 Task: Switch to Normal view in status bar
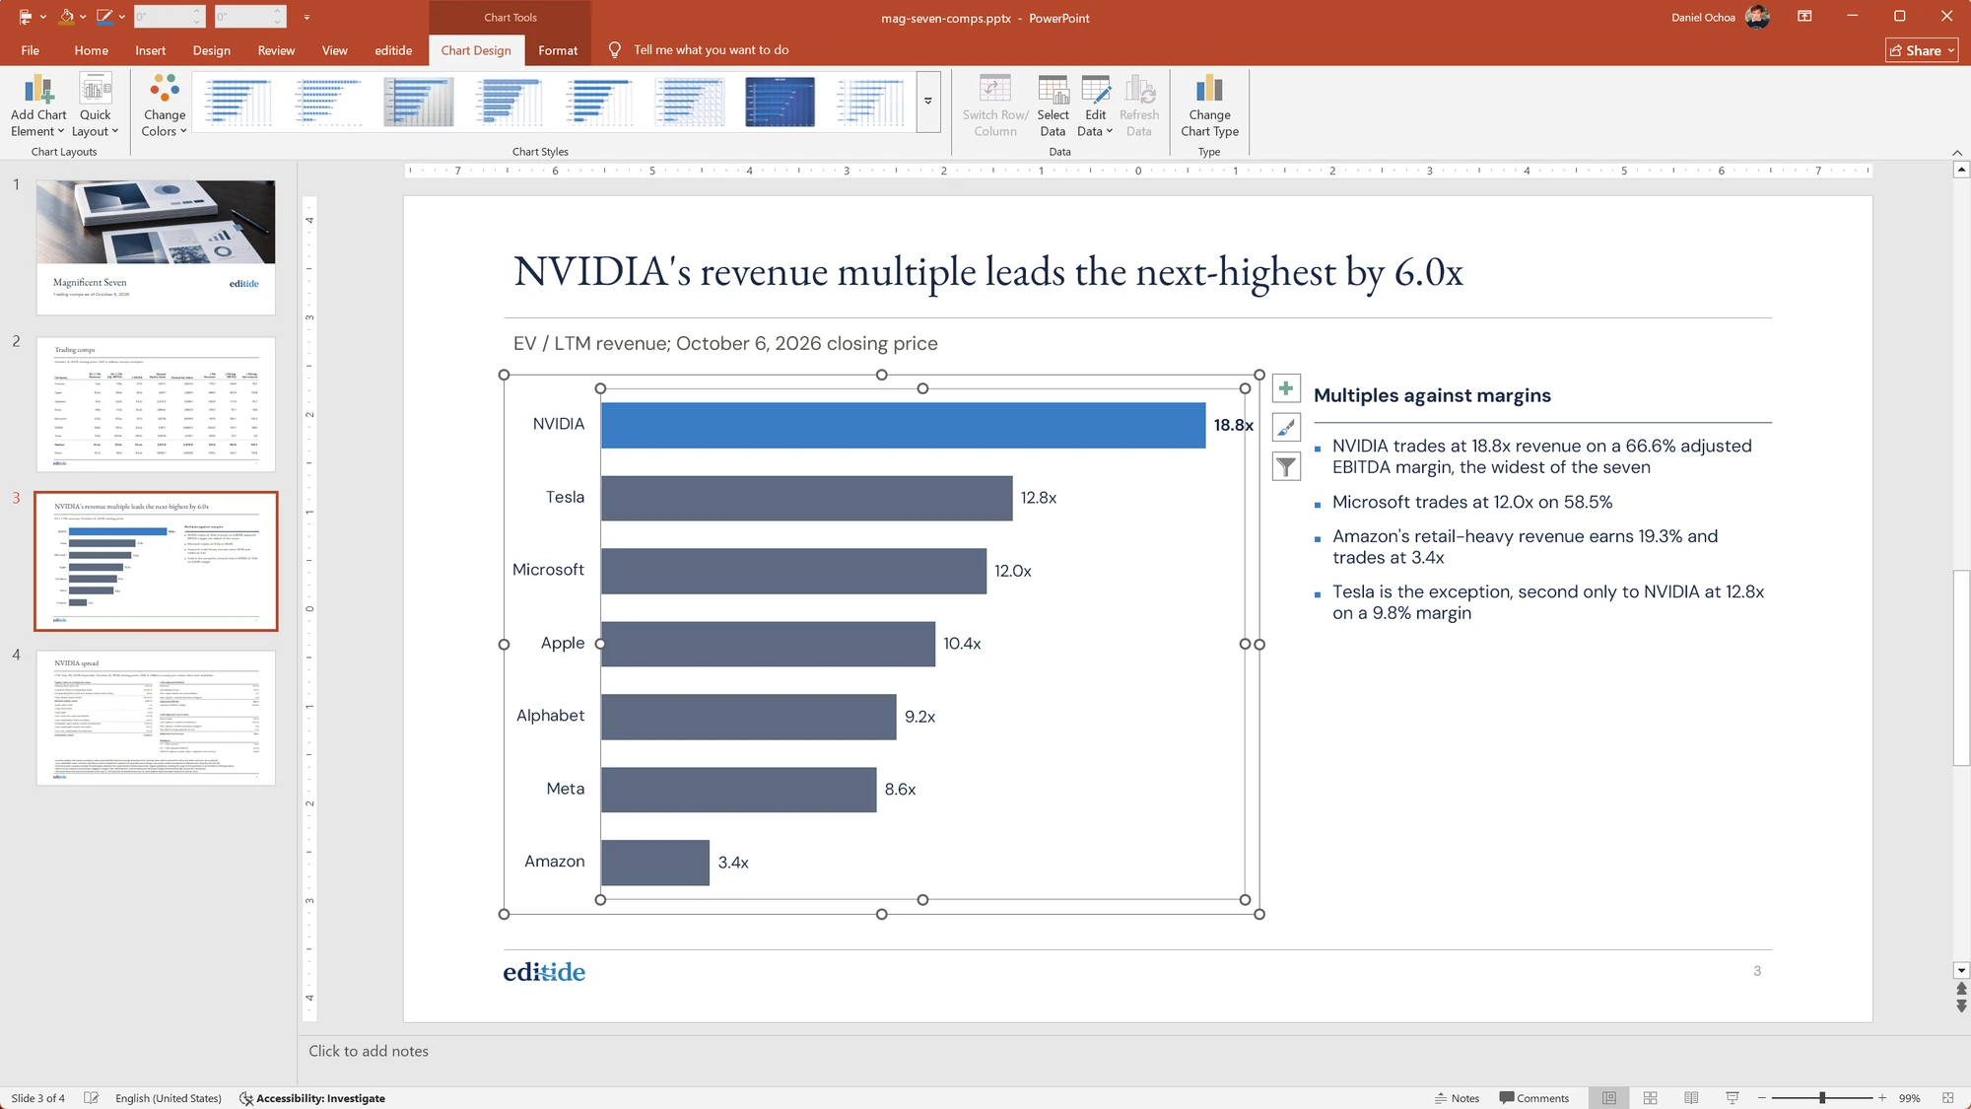coord(1609,1098)
